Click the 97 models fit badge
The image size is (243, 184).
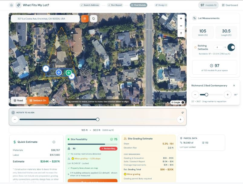pos(208,5)
